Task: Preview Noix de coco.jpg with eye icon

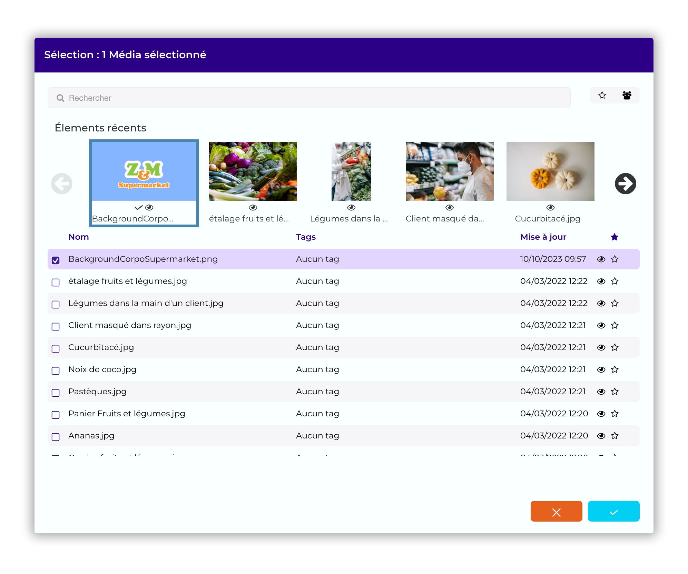Action: click(x=601, y=369)
